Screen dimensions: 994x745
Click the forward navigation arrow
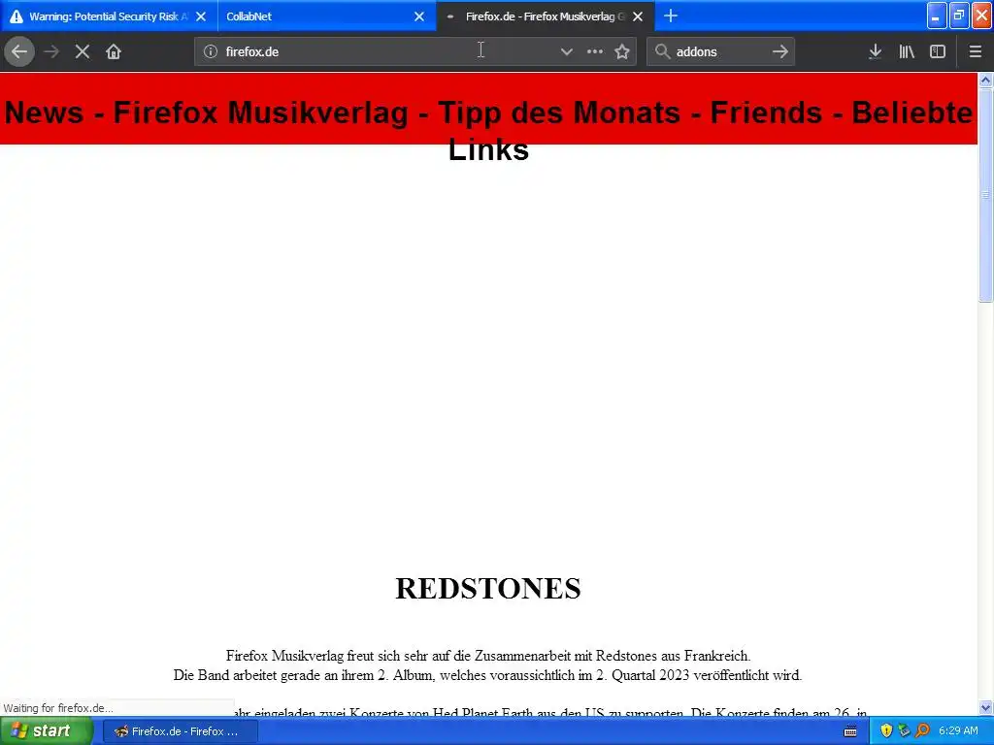point(52,52)
